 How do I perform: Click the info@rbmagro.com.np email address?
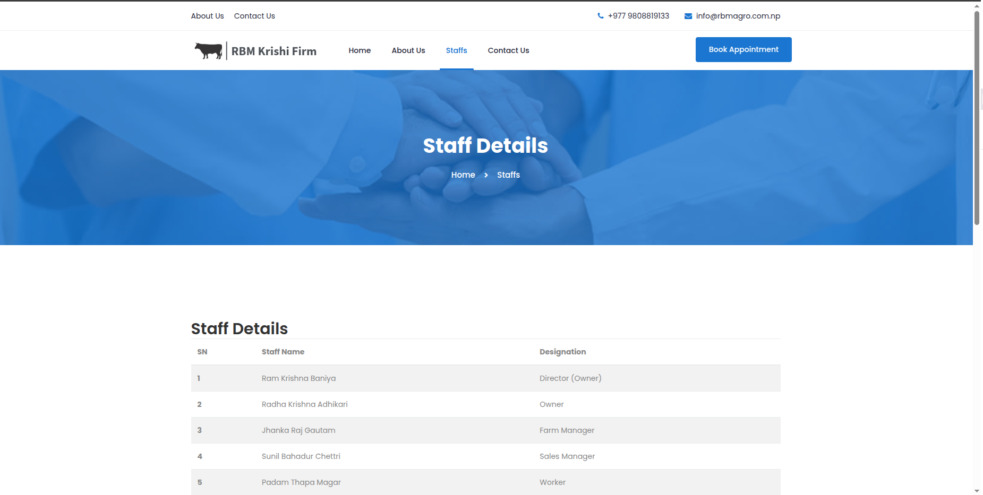pos(738,16)
